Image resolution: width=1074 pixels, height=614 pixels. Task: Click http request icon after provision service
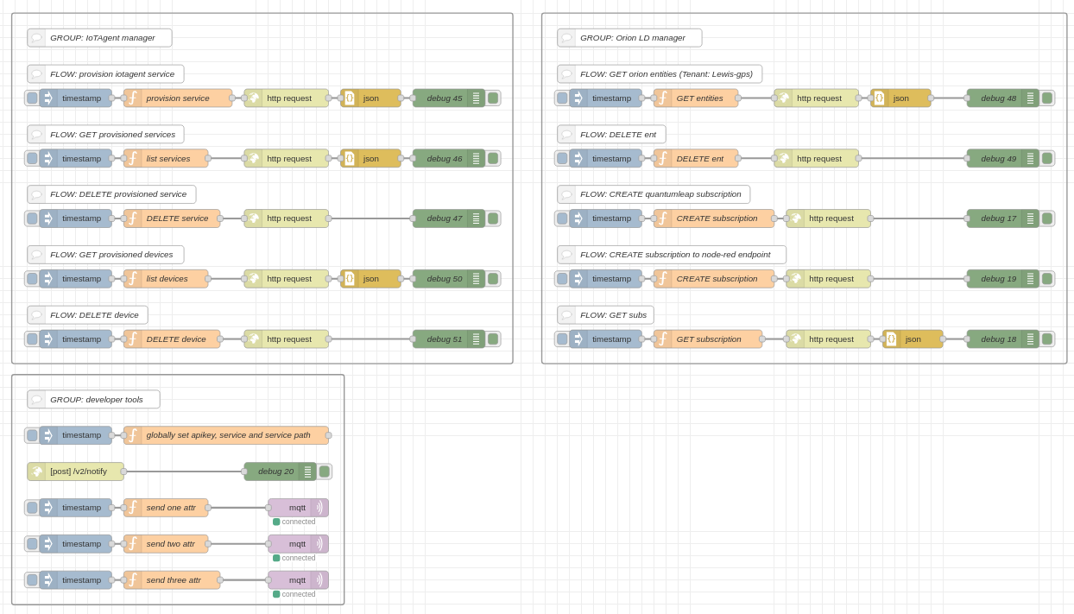click(x=254, y=98)
